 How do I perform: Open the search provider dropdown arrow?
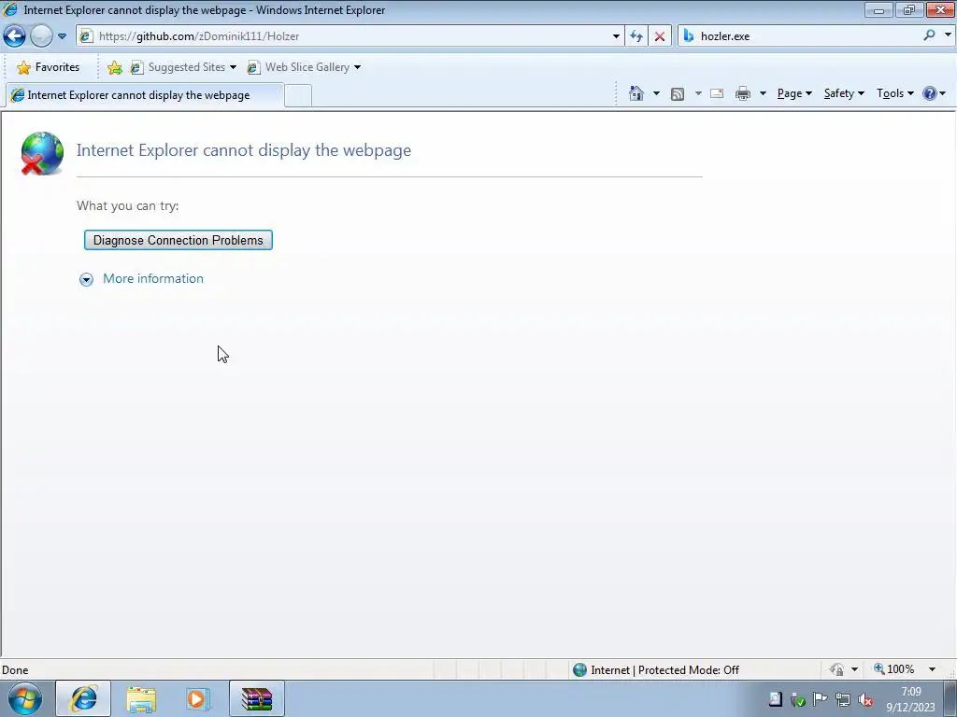[x=948, y=35]
